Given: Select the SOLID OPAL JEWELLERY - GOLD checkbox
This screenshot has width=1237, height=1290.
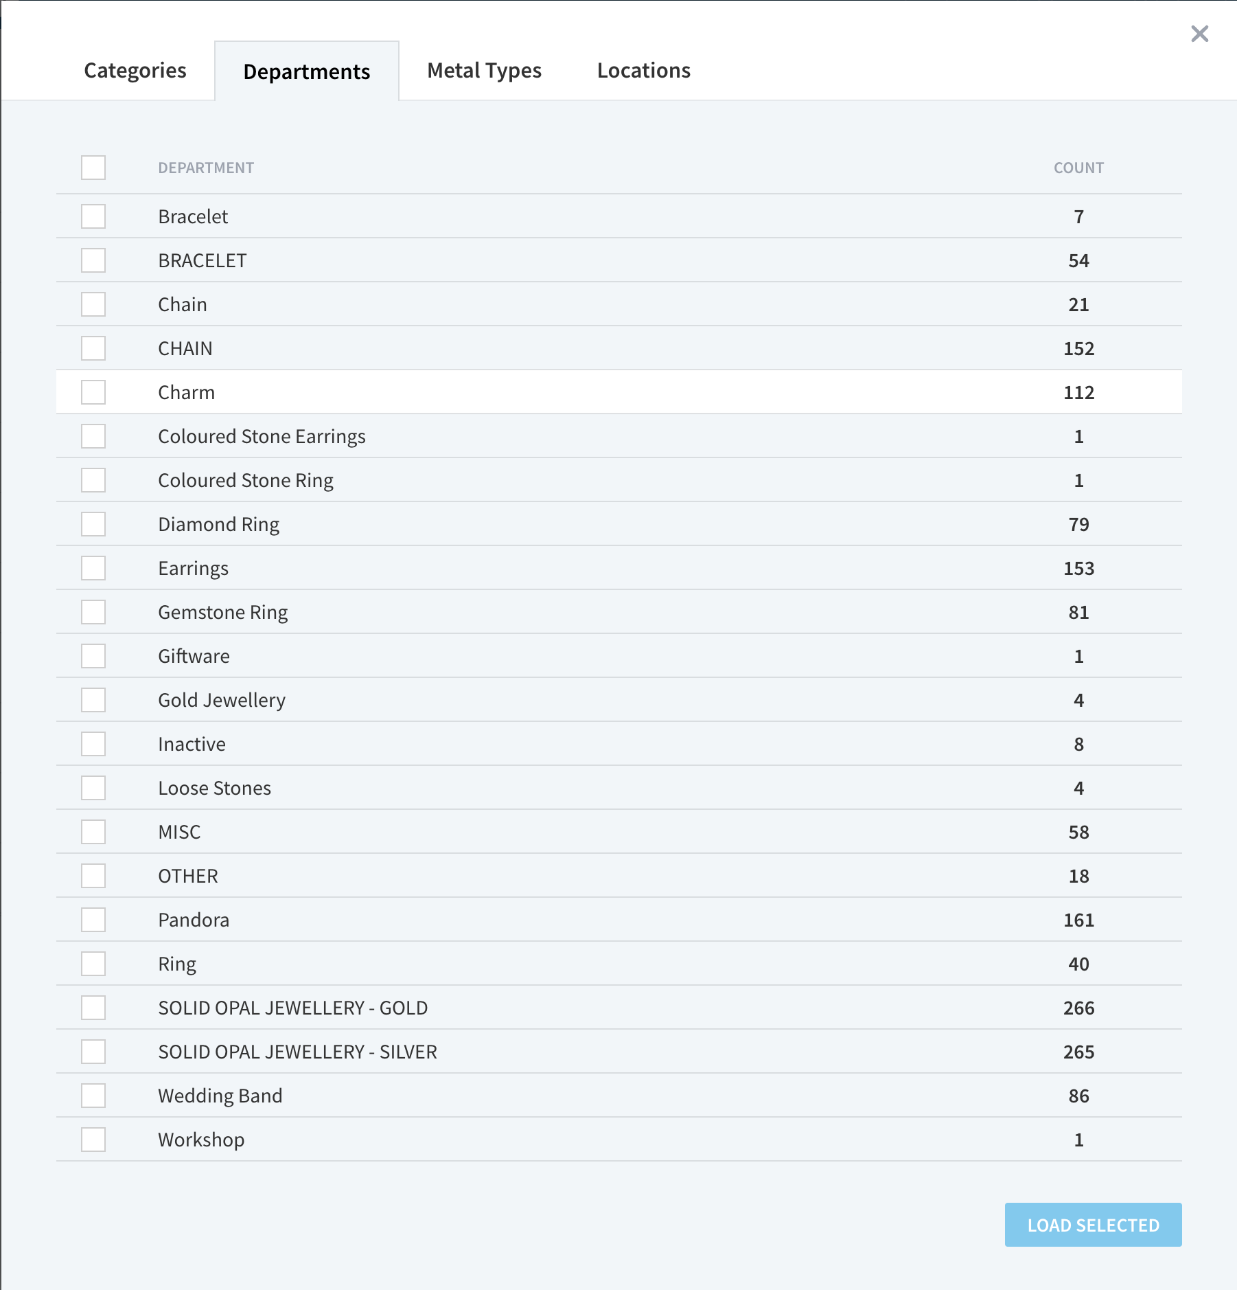Looking at the screenshot, I should (x=93, y=1008).
